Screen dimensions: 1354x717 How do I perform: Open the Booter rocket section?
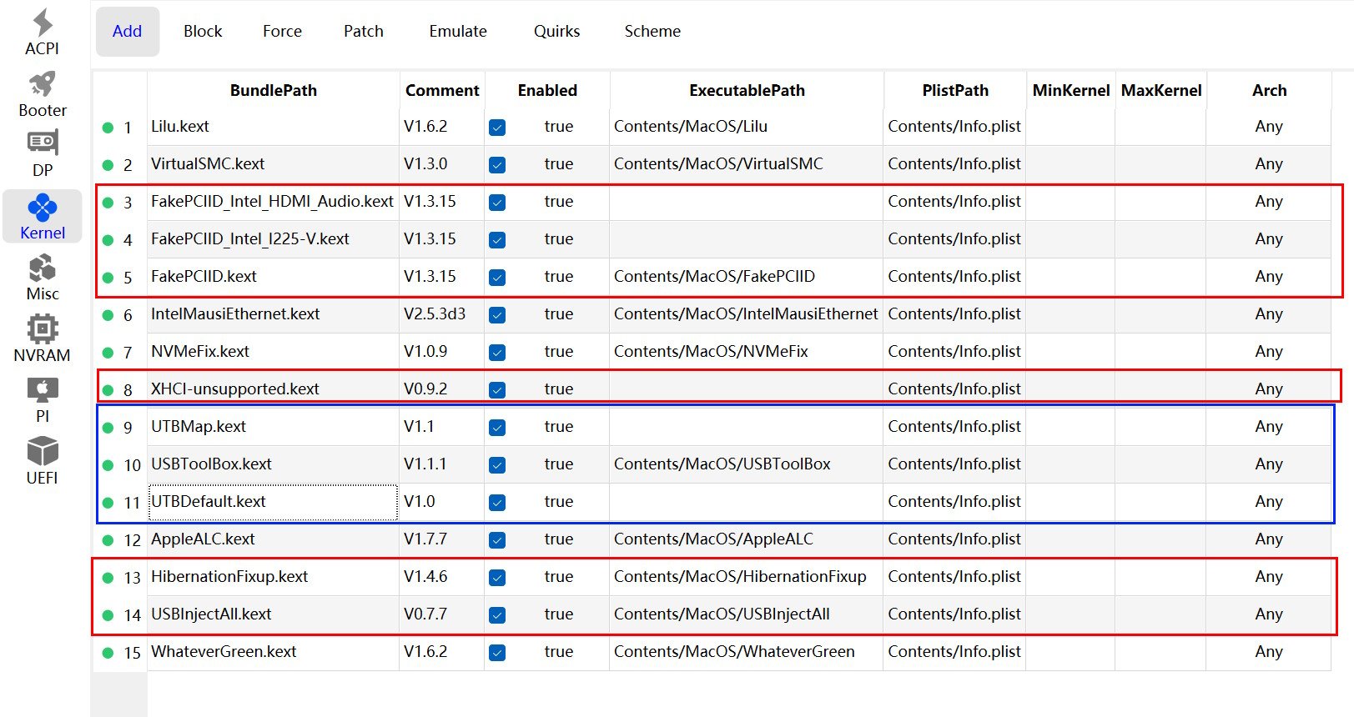point(43,93)
